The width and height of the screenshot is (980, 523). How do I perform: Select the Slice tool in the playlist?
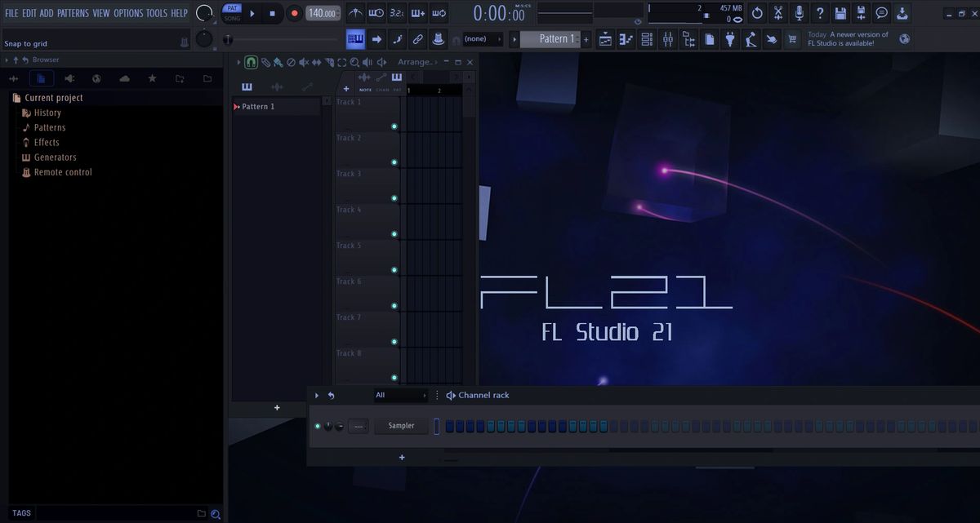point(328,62)
